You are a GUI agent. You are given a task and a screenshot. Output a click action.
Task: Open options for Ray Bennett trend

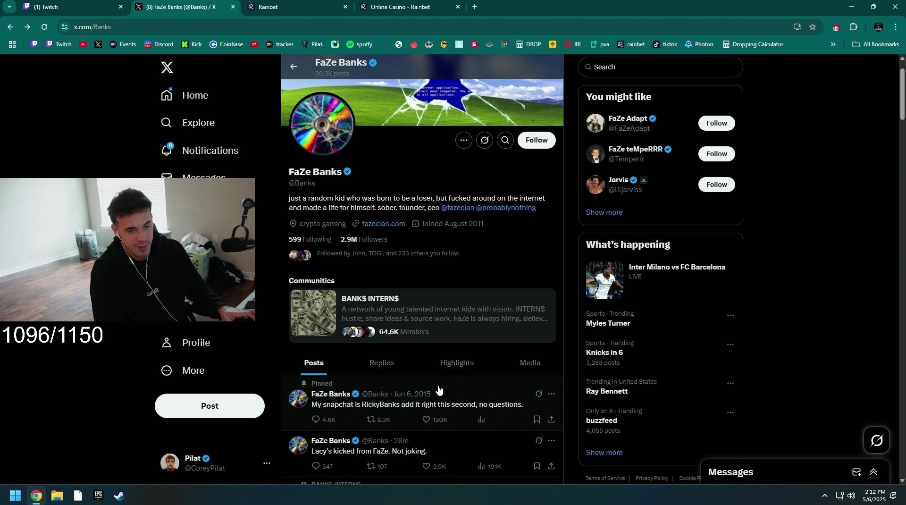pos(730,383)
